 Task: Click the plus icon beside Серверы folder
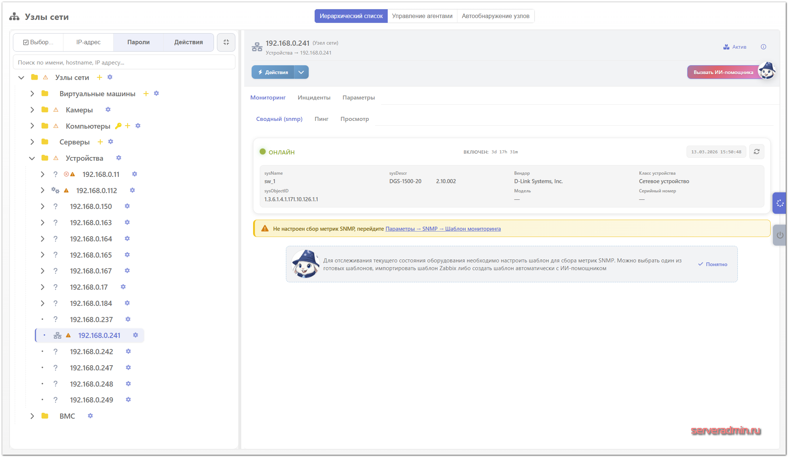point(100,142)
